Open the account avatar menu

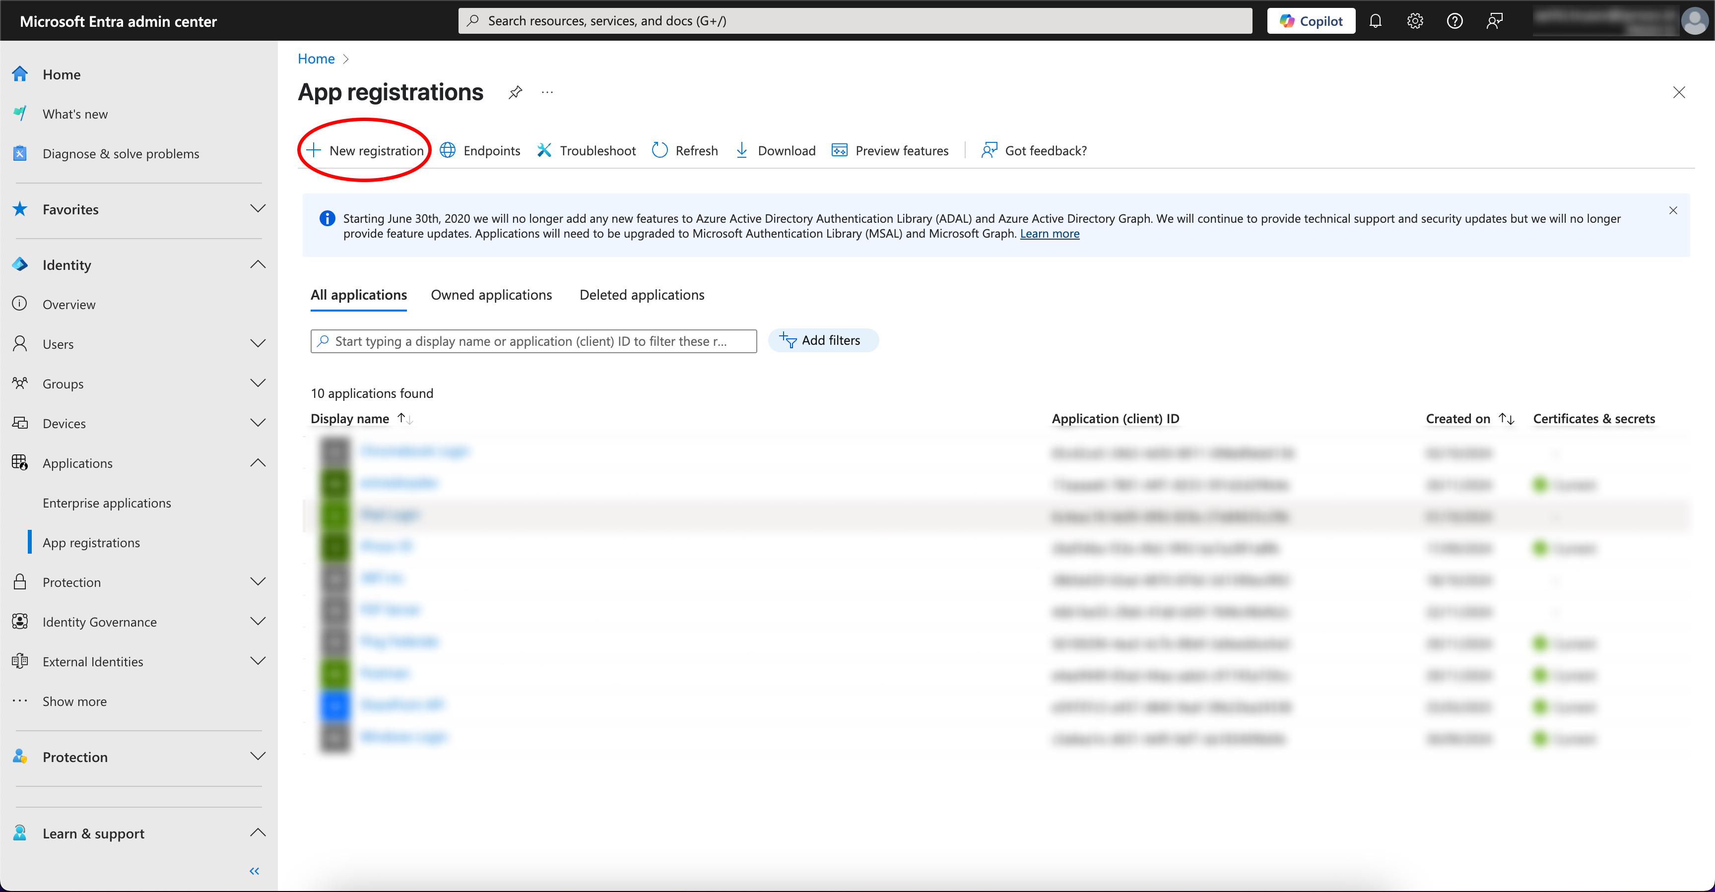tap(1695, 21)
